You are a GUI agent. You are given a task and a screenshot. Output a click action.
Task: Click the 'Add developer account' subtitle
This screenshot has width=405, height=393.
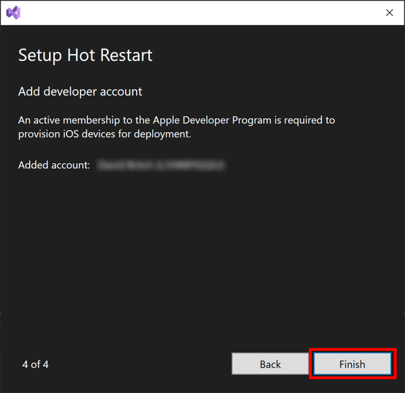click(x=80, y=91)
